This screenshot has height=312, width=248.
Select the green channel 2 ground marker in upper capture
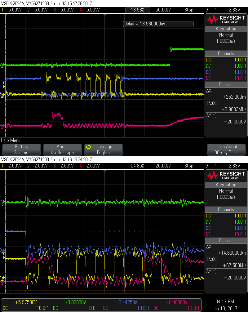pos(2,65)
